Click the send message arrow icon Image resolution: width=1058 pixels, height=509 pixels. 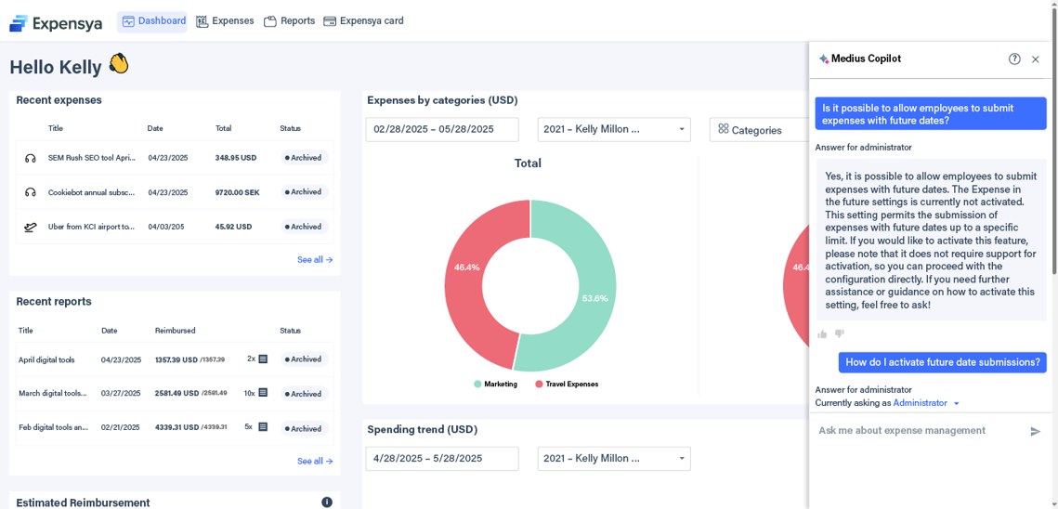tap(1036, 431)
